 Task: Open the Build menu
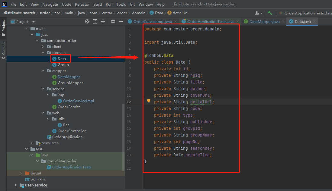[x=98, y=4]
